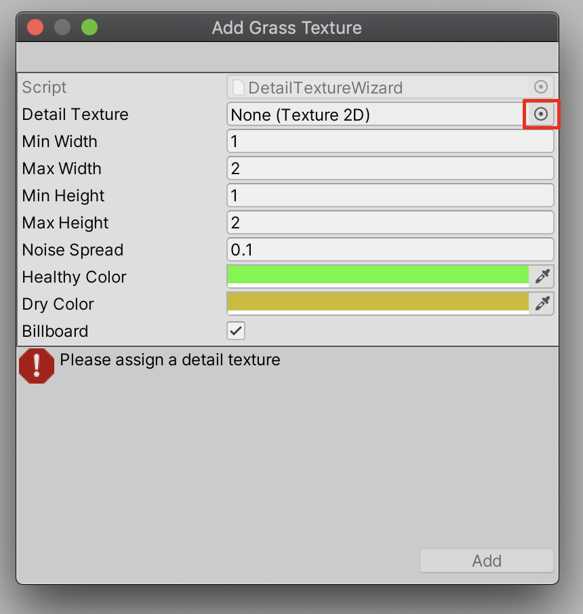Pick Dry Color with eyedropper
583x614 pixels.
[542, 304]
